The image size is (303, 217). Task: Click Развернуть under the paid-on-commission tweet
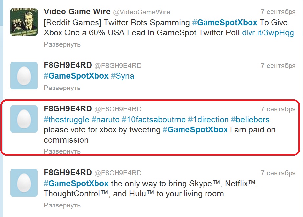click(62, 151)
